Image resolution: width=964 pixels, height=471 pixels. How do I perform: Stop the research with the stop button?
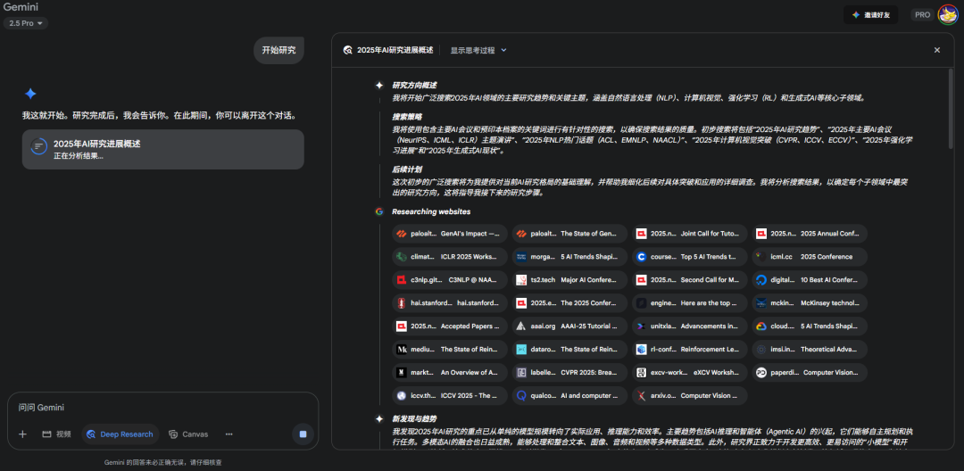(303, 434)
